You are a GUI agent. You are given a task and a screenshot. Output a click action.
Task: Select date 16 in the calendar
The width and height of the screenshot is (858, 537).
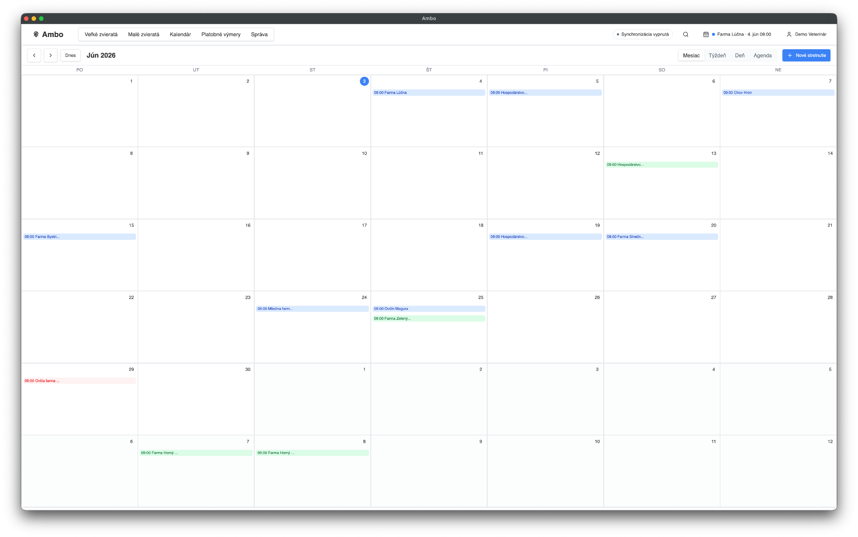click(248, 225)
